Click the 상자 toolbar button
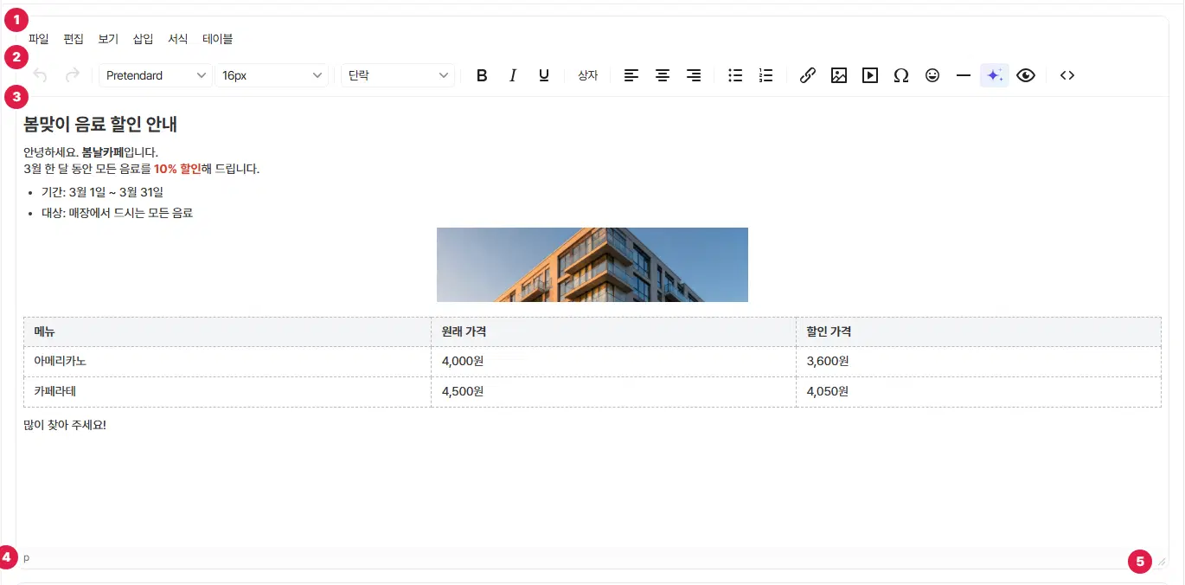1185x585 pixels. click(x=588, y=75)
